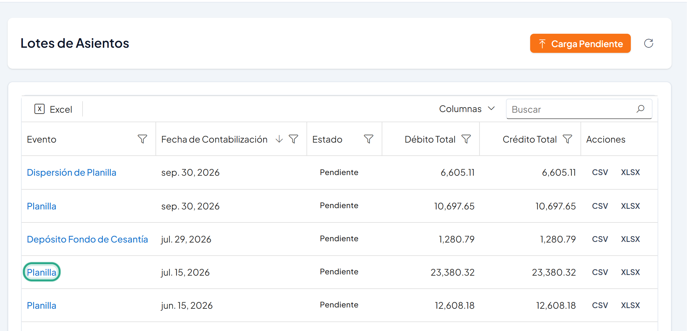The height and width of the screenshot is (331, 692).
Task: Click the date jun. 15, 2026
Action: pos(187,306)
